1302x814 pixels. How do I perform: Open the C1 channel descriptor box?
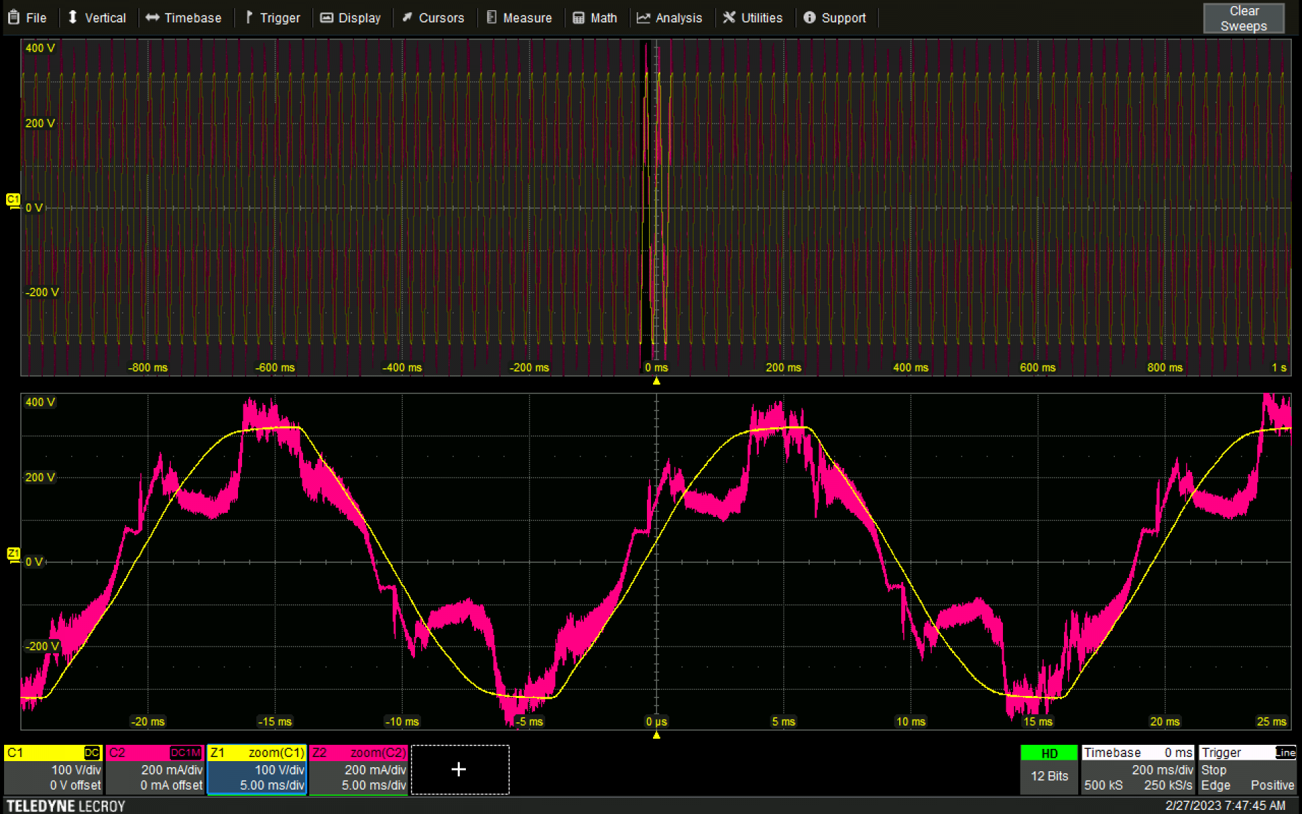53,769
